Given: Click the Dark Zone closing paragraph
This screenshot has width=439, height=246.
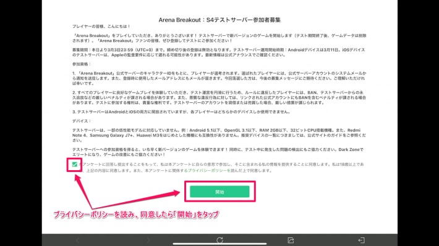Looking at the screenshot, I should point(218,152).
